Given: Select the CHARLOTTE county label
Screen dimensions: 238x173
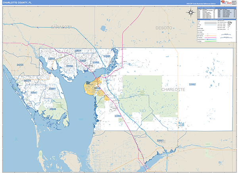Looking at the screenshot, I should coord(173,90).
